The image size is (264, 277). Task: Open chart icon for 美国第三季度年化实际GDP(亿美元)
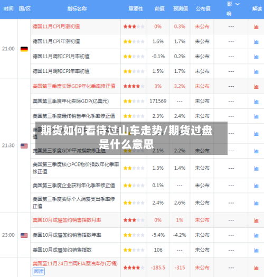pyautogui.click(x=256, y=101)
